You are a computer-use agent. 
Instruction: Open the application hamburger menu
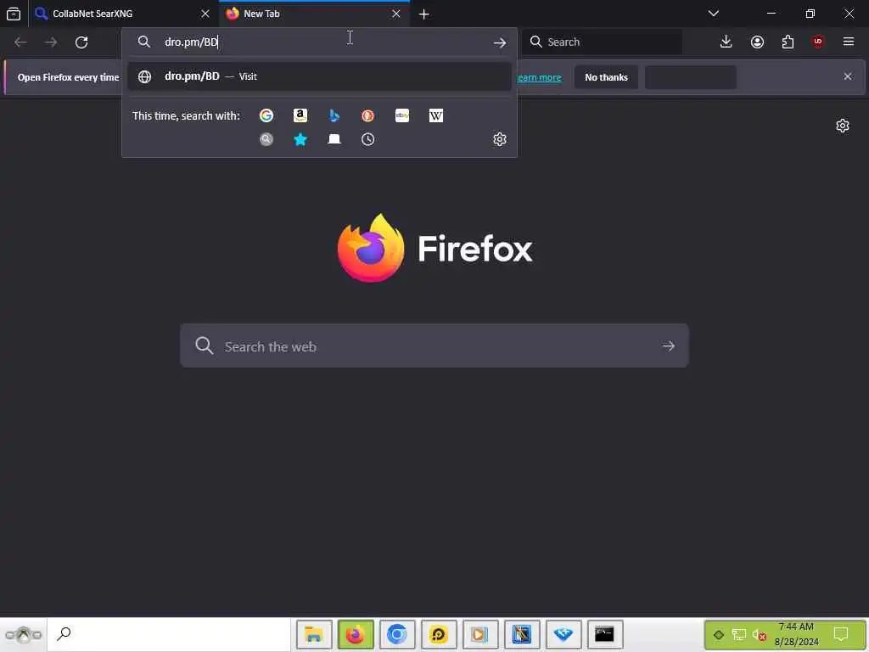tap(849, 42)
